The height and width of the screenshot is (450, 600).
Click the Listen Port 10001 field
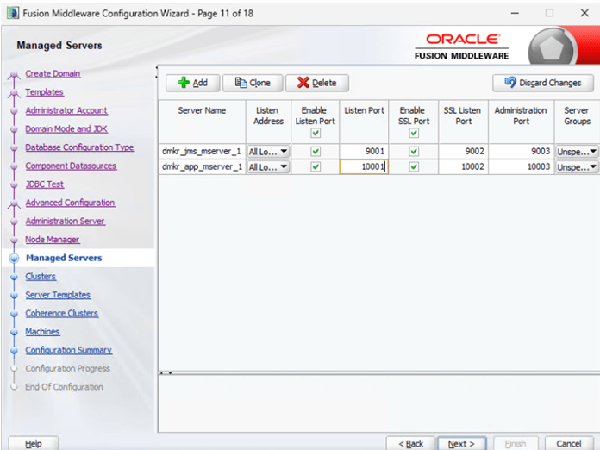364,167
